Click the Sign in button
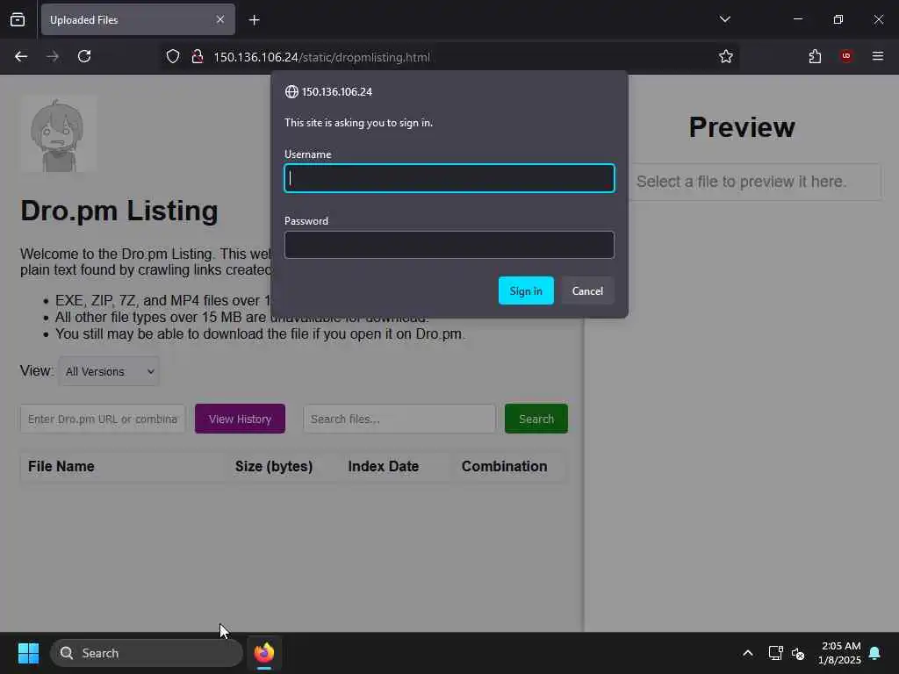899x674 pixels. (526, 290)
